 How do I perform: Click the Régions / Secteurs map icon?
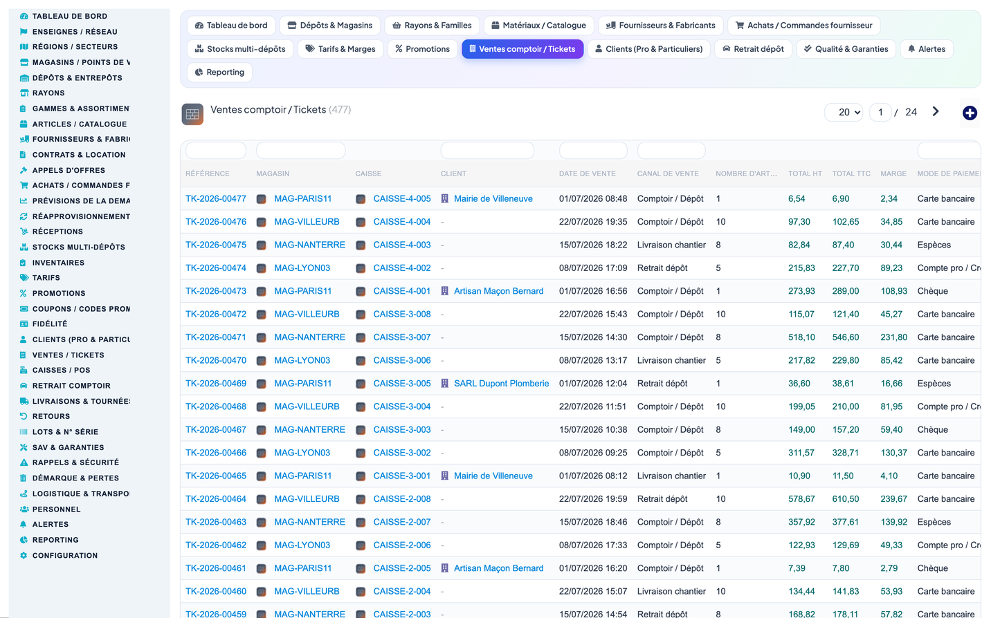pyautogui.click(x=24, y=47)
